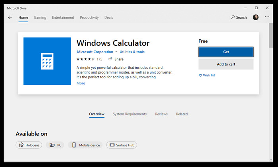Open the Microsoft Corporation publisher link
The width and height of the screenshot is (278, 167).
(x=95, y=52)
